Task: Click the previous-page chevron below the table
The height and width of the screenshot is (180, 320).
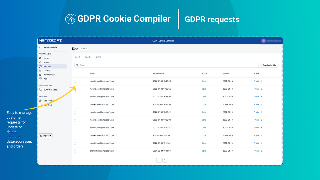Action: (159, 160)
